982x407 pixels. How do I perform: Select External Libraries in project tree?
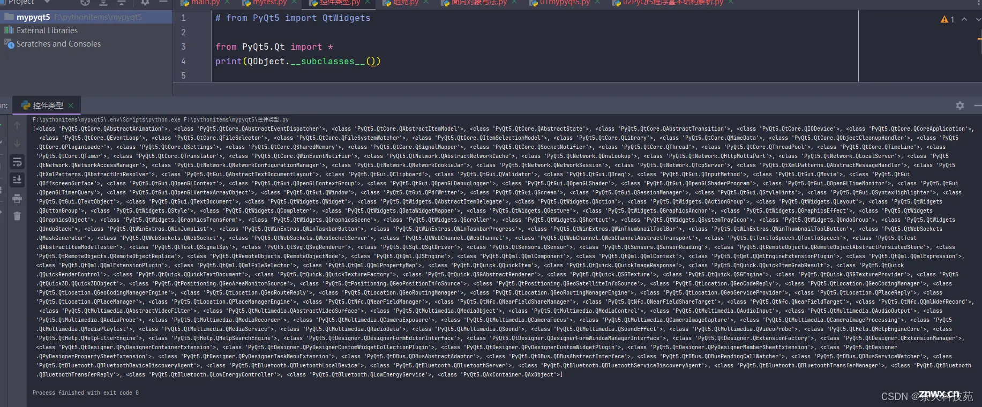point(86,31)
